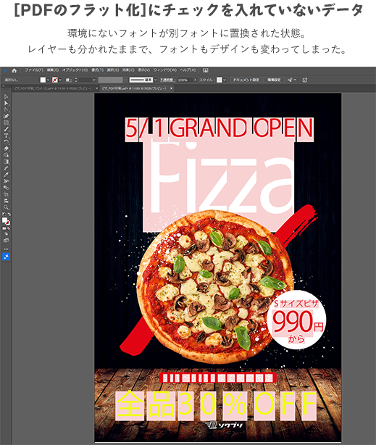Click the Home icon in menu bar
Image resolution: width=376 pixels, height=445 pixels.
pos(14,70)
